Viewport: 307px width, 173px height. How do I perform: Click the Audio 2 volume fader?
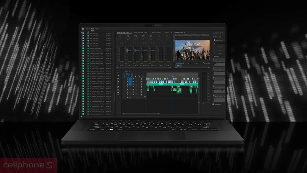coord(127,50)
